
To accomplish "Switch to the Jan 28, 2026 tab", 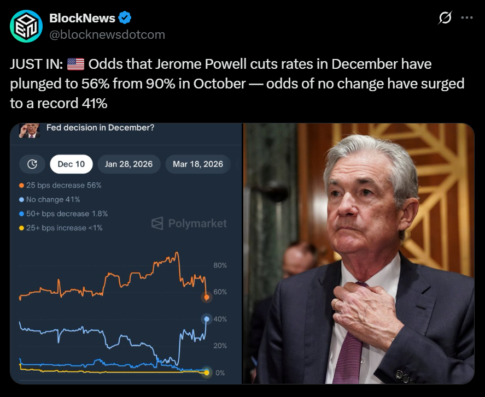I will [x=129, y=164].
